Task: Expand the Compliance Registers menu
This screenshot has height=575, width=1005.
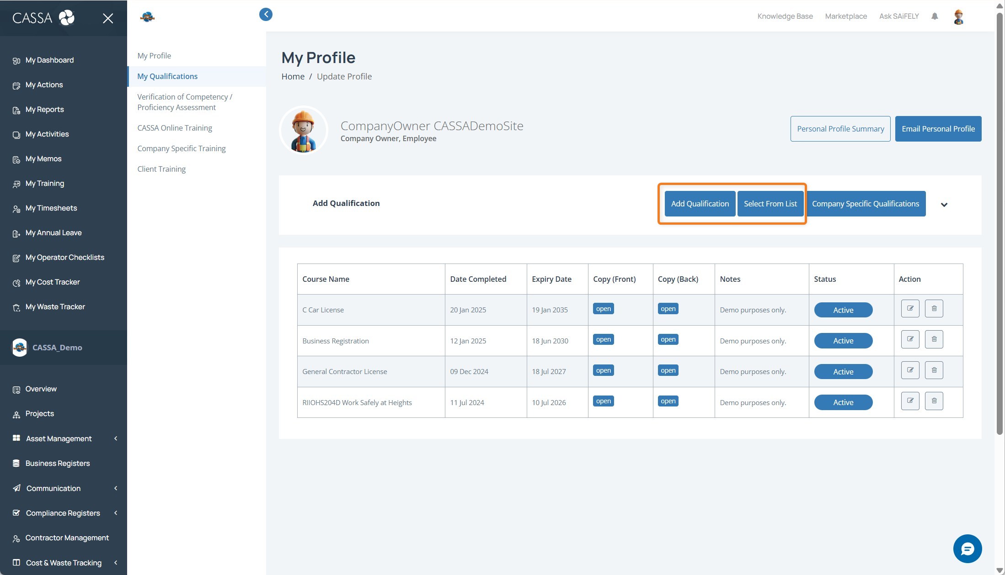Action: [x=64, y=513]
